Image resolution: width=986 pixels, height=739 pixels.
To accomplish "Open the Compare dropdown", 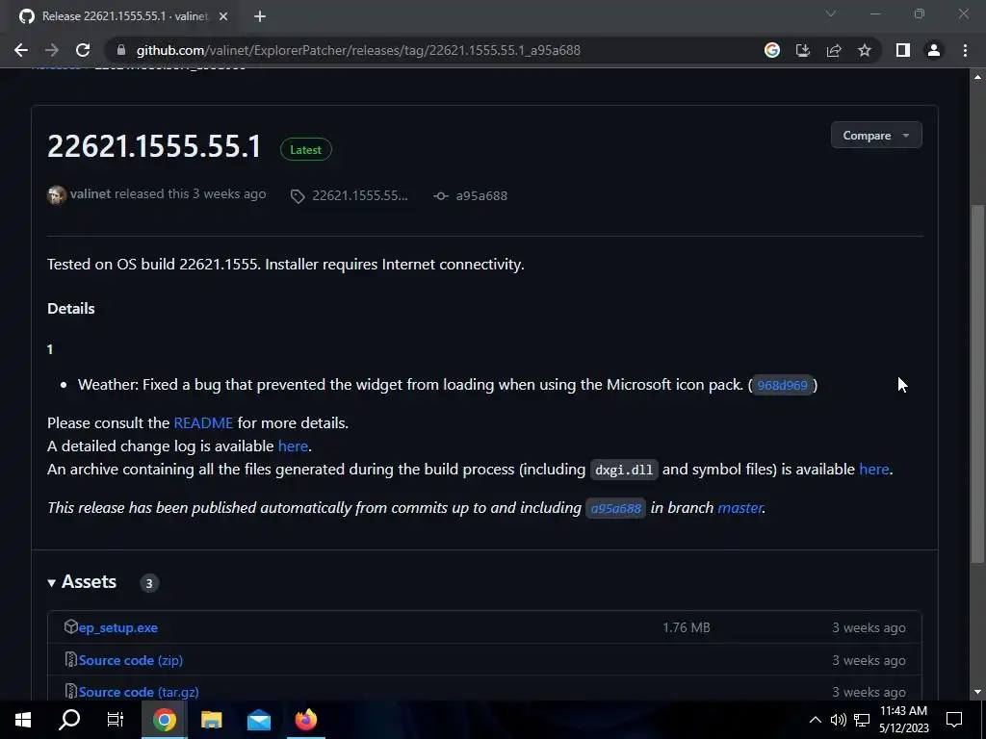I will coord(876,135).
